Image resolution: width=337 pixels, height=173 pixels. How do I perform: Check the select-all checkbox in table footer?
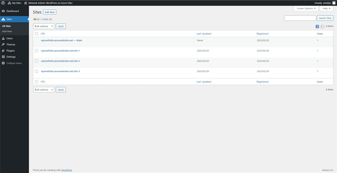pyautogui.click(x=37, y=82)
